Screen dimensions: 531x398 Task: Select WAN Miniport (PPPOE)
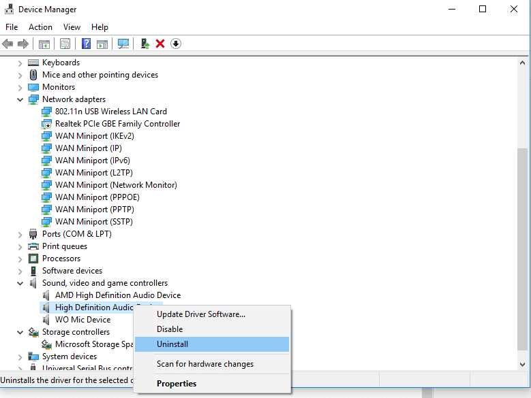(x=97, y=197)
